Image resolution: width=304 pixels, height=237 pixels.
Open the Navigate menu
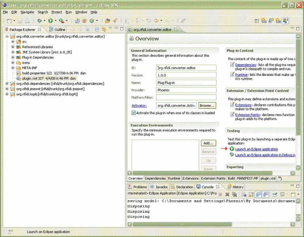[x=27, y=12]
